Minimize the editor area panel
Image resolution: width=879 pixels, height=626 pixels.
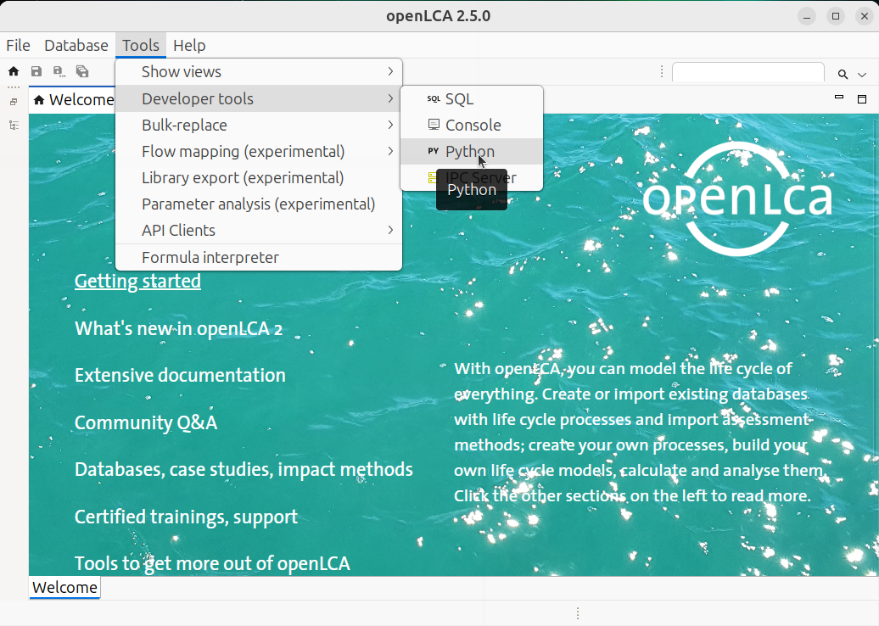pos(839,98)
